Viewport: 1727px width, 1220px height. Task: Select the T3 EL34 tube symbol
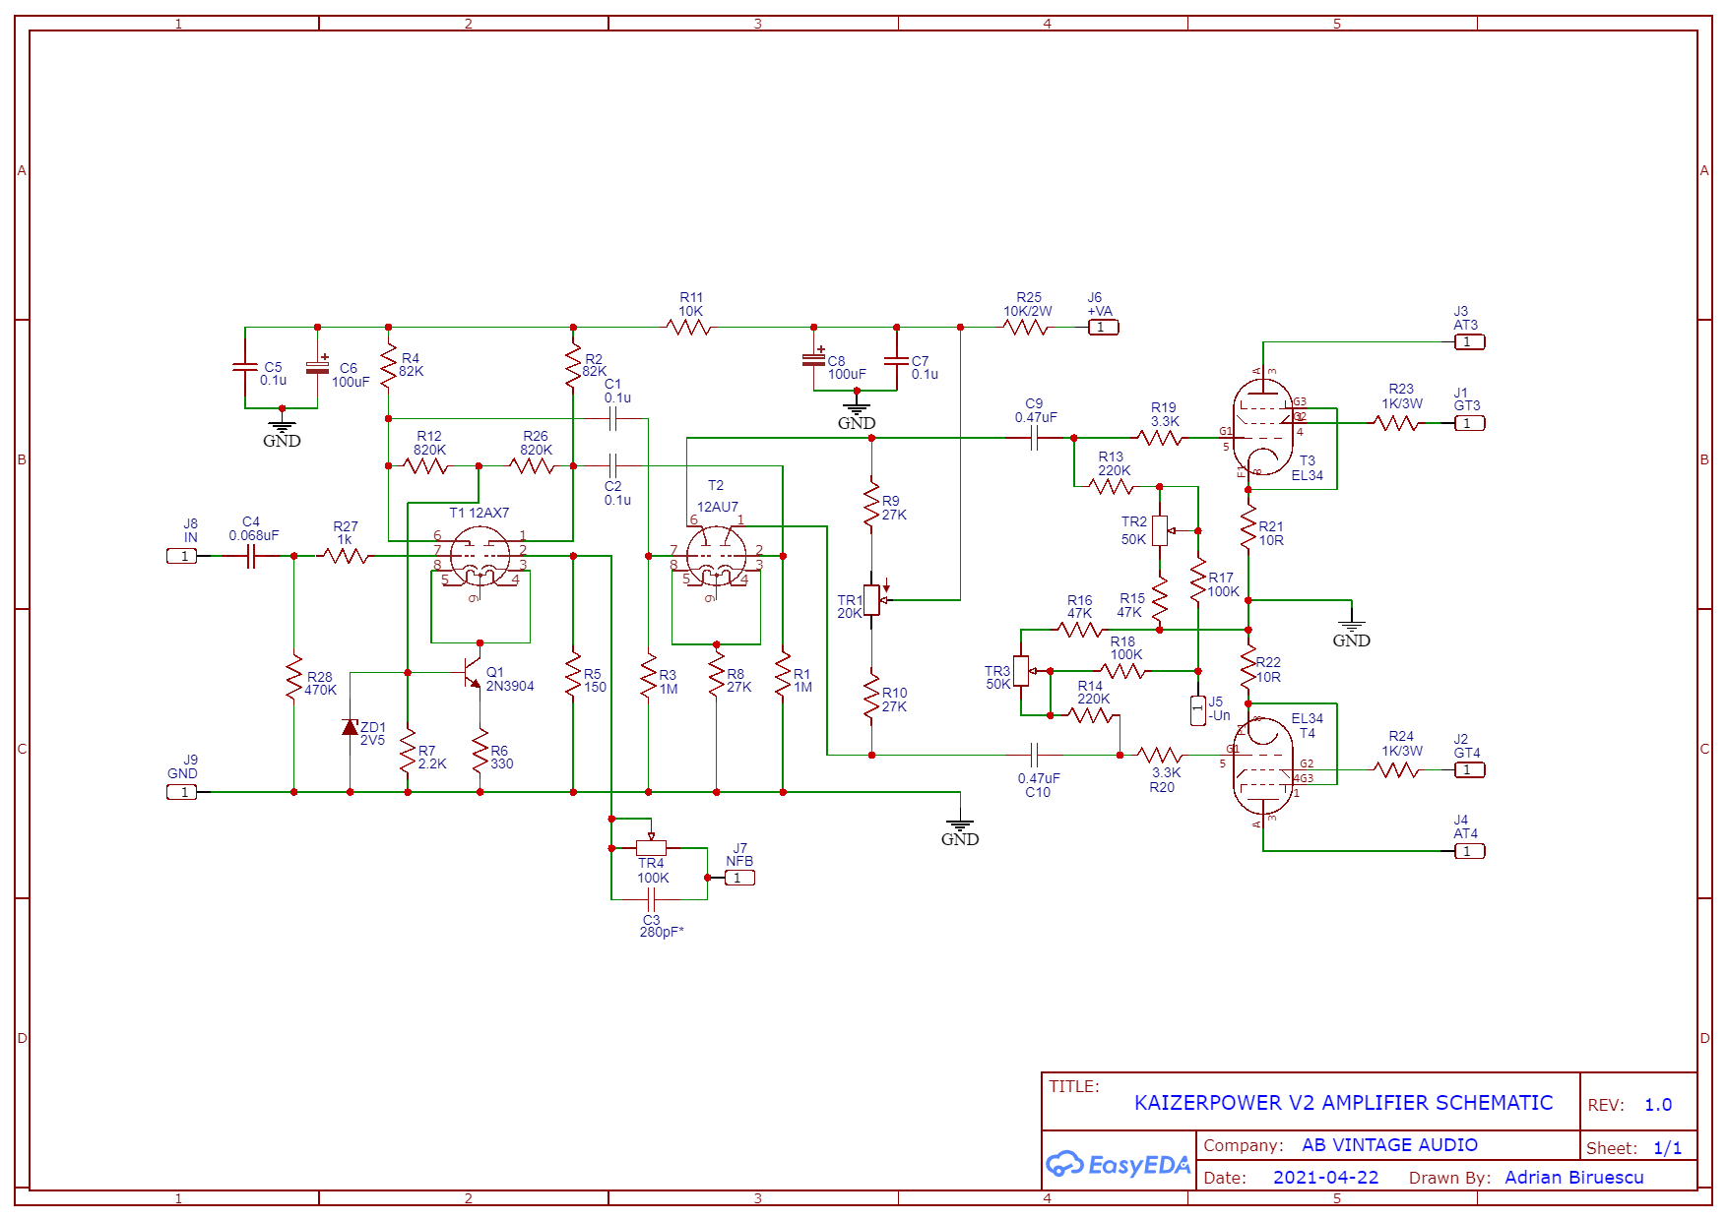click(1263, 429)
